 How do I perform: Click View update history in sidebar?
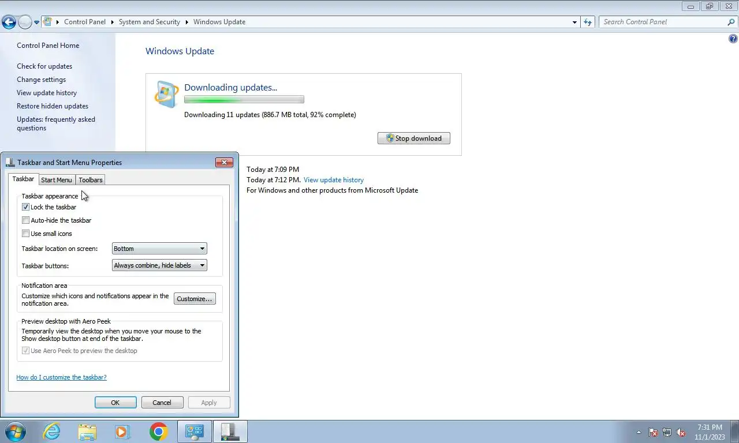pyautogui.click(x=47, y=93)
